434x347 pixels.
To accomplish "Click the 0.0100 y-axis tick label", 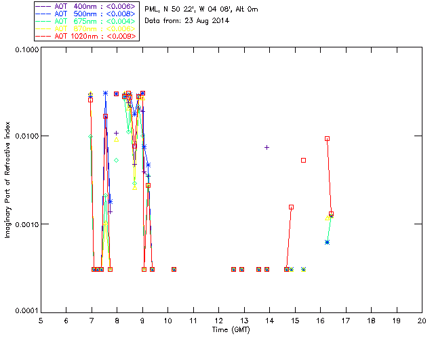I will [26, 136].
